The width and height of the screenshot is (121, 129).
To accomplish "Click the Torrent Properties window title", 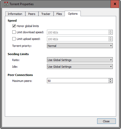I will tap(22, 4).
